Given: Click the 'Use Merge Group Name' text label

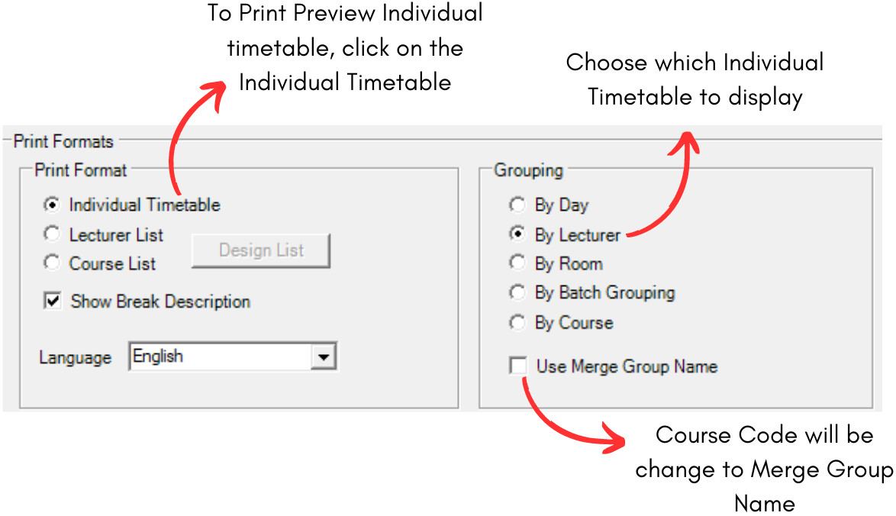Looking at the screenshot, I should (x=627, y=366).
